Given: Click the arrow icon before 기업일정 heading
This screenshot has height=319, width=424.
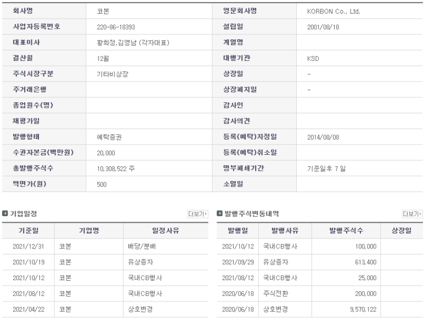Looking at the screenshot, I should click(x=5, y=213).
